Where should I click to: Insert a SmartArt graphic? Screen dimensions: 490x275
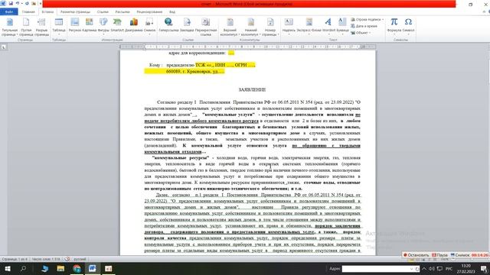click(x=117, y=25)
